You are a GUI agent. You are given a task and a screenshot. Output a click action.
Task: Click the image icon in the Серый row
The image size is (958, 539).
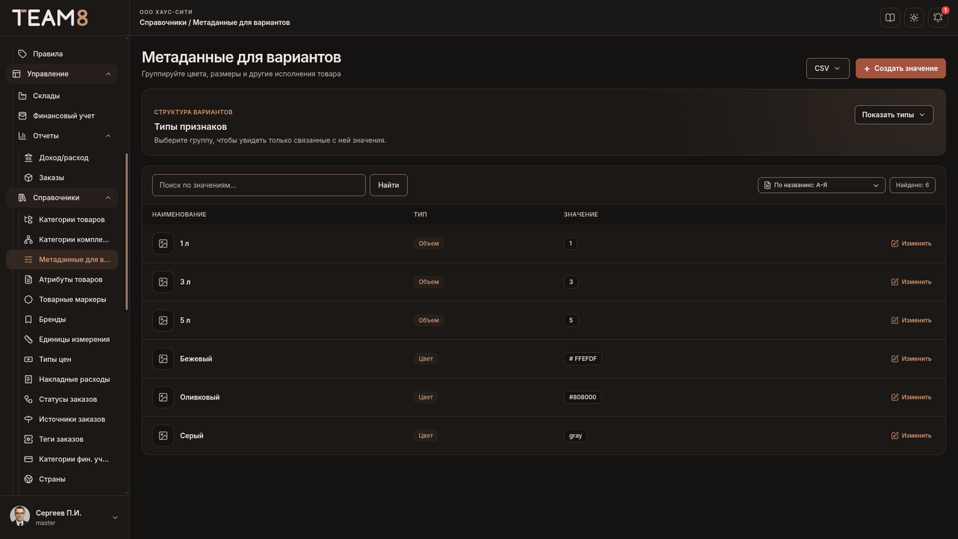(163, 436)
